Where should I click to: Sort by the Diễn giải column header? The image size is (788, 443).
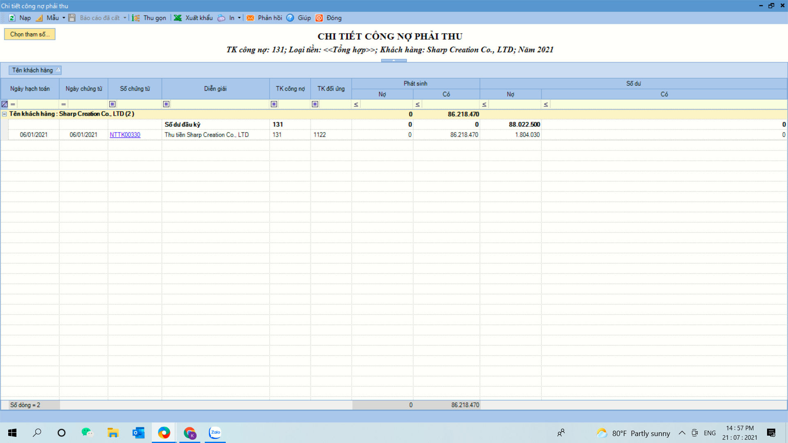tap(215, 89)
